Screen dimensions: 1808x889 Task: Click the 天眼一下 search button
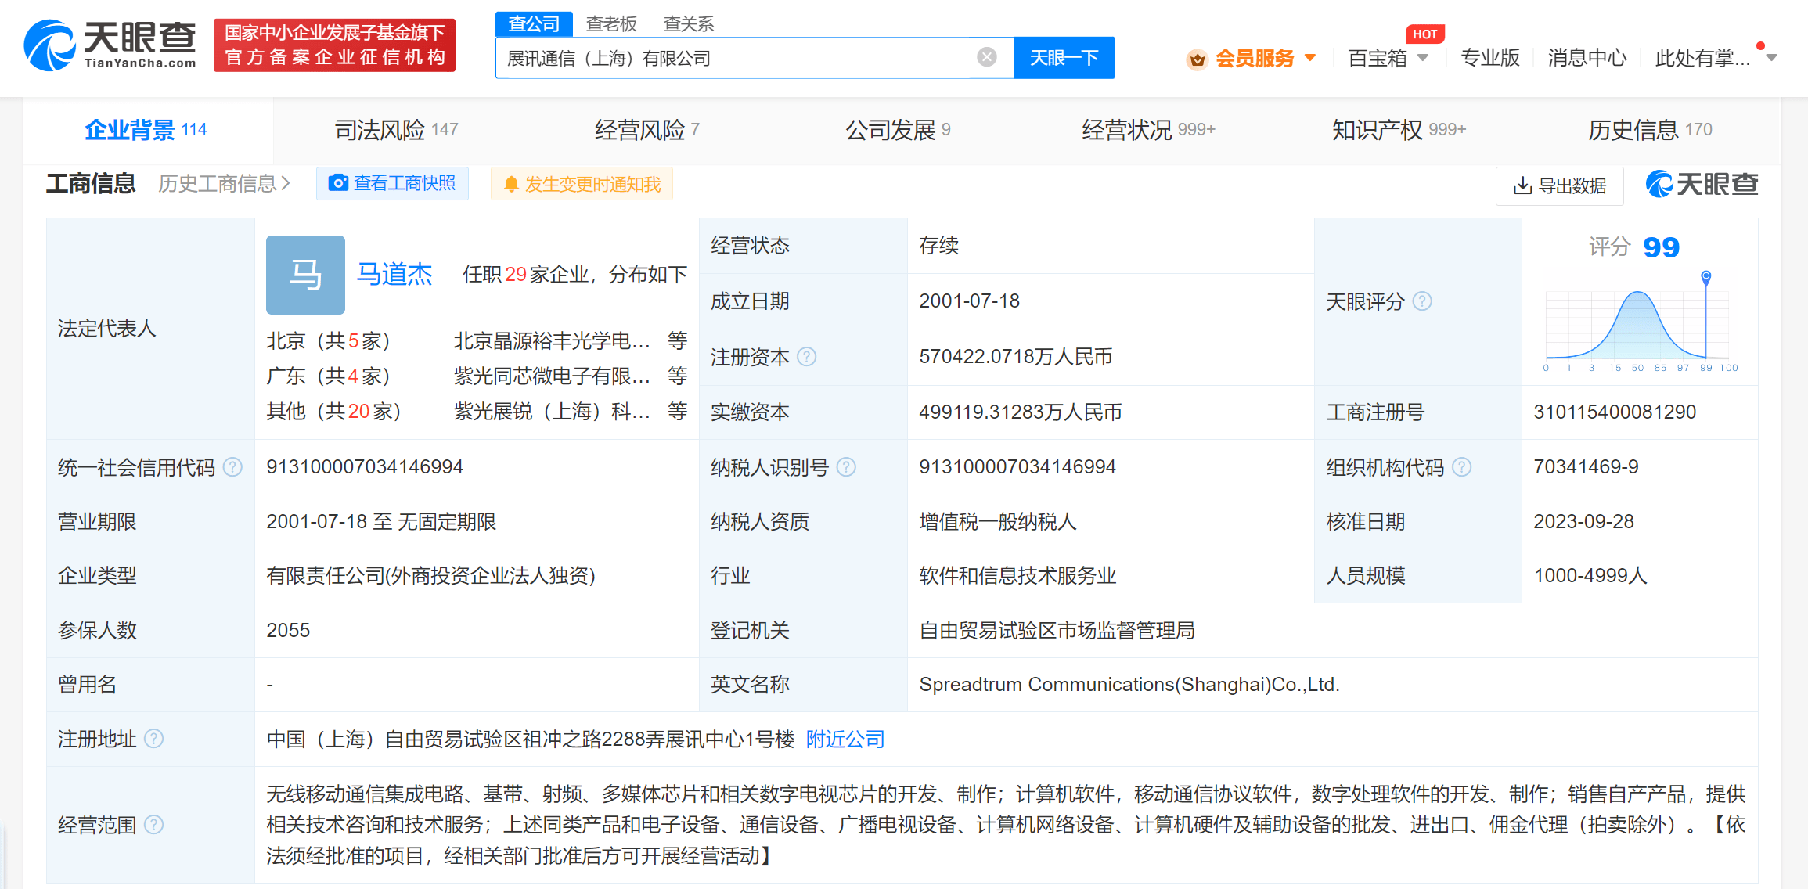pos(1063,58)
